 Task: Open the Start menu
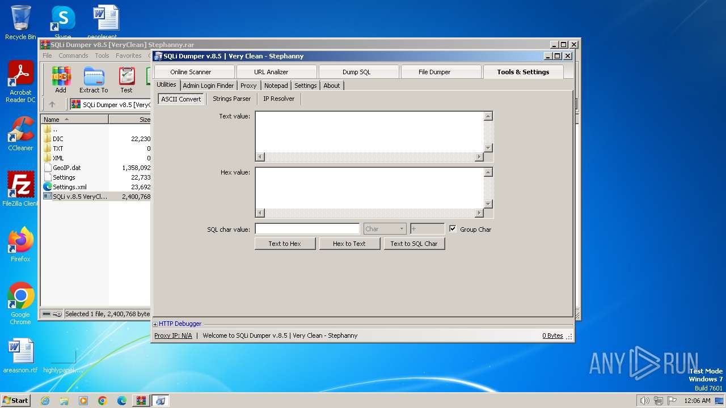(15, 401)
